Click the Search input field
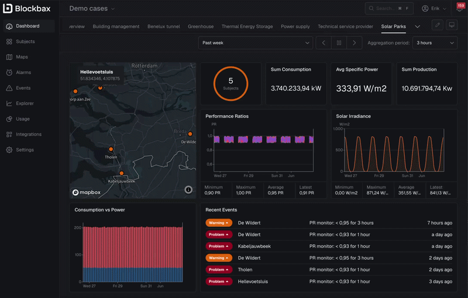468x298 pixels. click(x=389, y=8)
